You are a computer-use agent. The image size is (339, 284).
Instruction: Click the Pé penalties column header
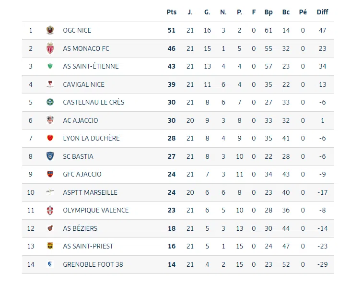[303, 12]
